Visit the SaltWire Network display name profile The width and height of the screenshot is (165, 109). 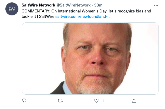[38, 5]
